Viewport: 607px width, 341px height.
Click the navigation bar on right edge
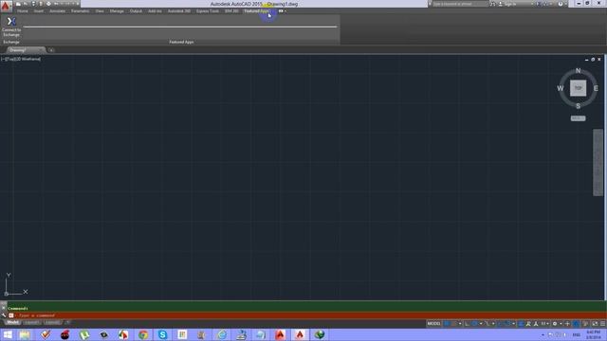pyautogui.click(x=598, y=162)
